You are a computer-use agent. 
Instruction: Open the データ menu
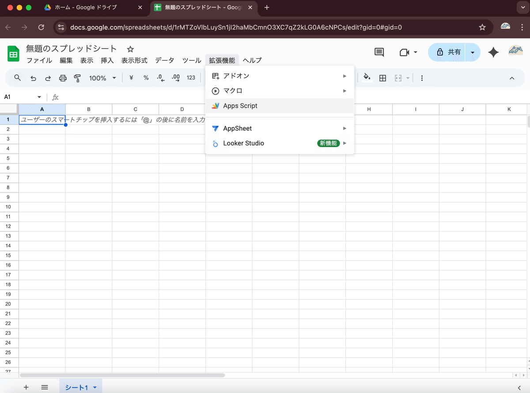pos(164,60)
